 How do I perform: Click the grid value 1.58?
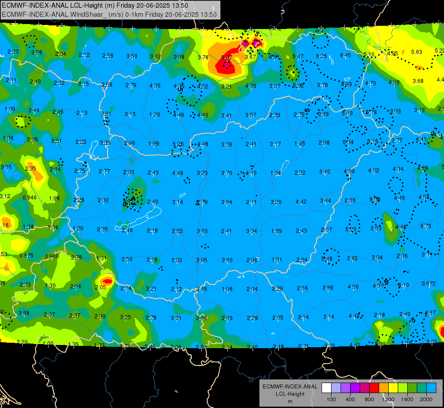[406, 343]
